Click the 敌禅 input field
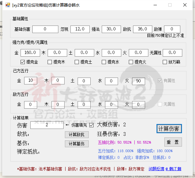195x178 pixels. click(172, 29)
